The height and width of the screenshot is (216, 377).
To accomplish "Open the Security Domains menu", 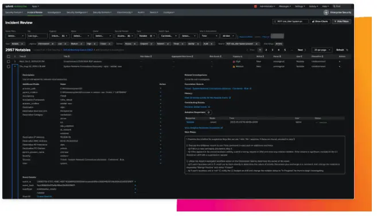I will tap(102, 13).
